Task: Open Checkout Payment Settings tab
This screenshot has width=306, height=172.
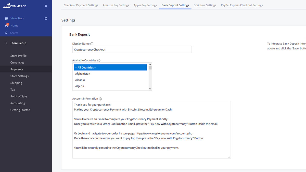Action: click(x=81, y=5)
